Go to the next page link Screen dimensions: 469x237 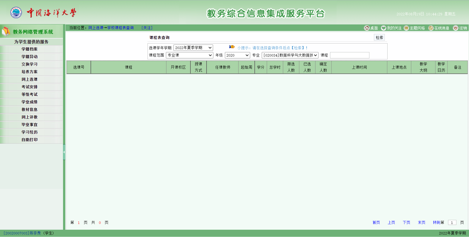pos(406,222)
